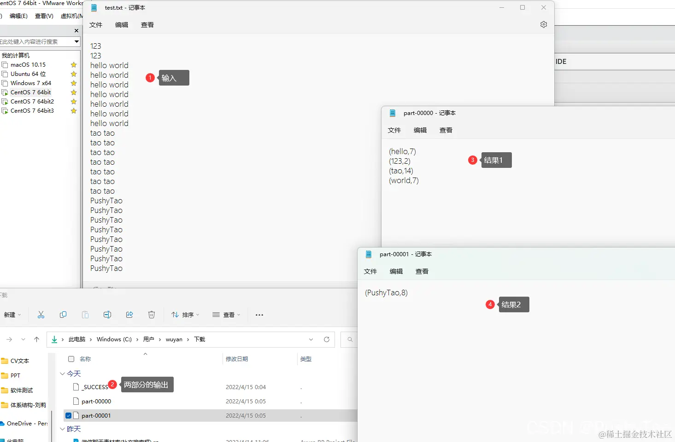Toggle favorite star for CentOS 7 64bit3
The width and height of the screenshot is (675, 442).
tap(74, 111)
